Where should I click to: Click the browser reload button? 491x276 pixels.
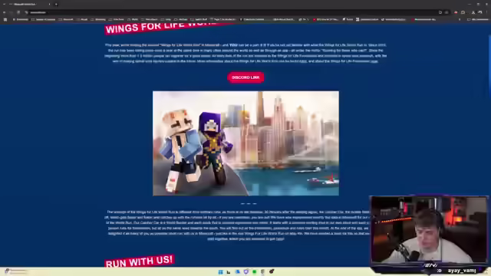click(x=18, y=12)
